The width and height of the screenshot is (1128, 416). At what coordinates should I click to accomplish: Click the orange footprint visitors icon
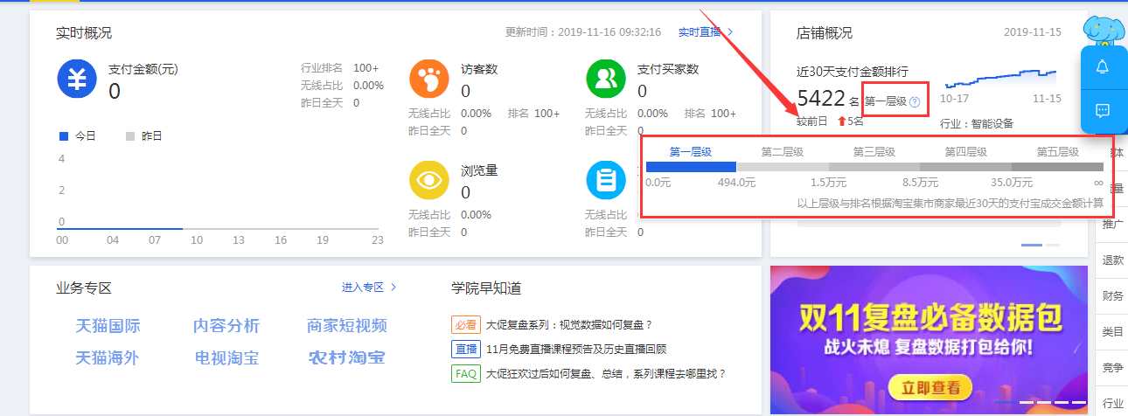coord(428,79)
